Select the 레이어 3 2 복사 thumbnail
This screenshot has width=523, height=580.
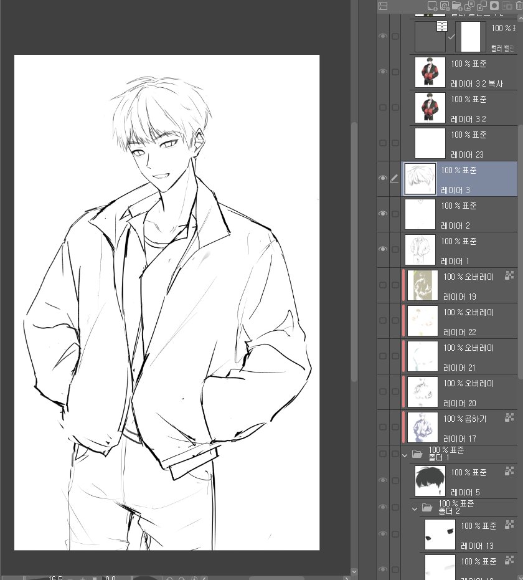point(430,72)
